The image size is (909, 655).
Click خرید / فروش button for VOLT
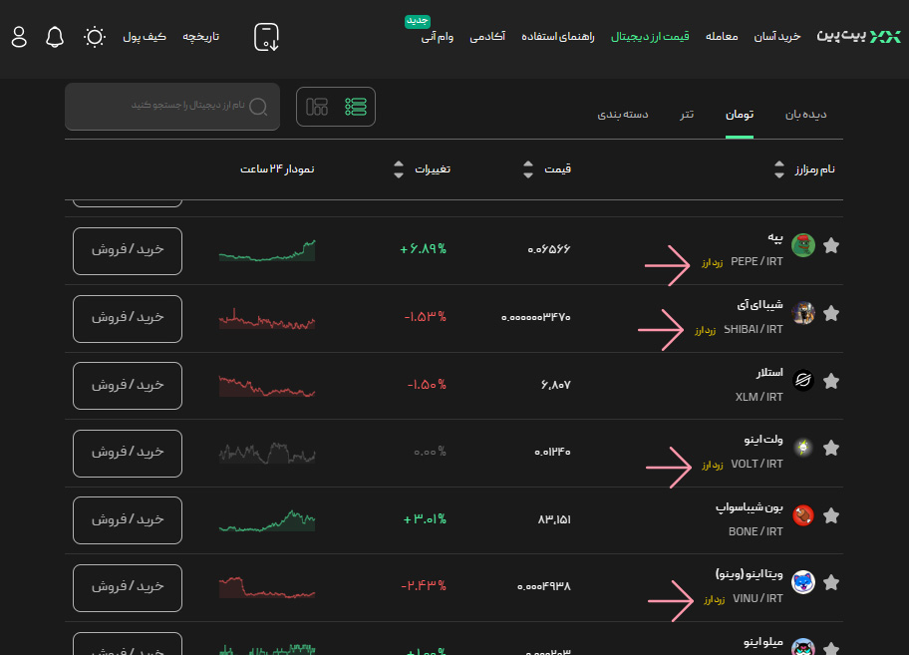(x=128, y=454)
